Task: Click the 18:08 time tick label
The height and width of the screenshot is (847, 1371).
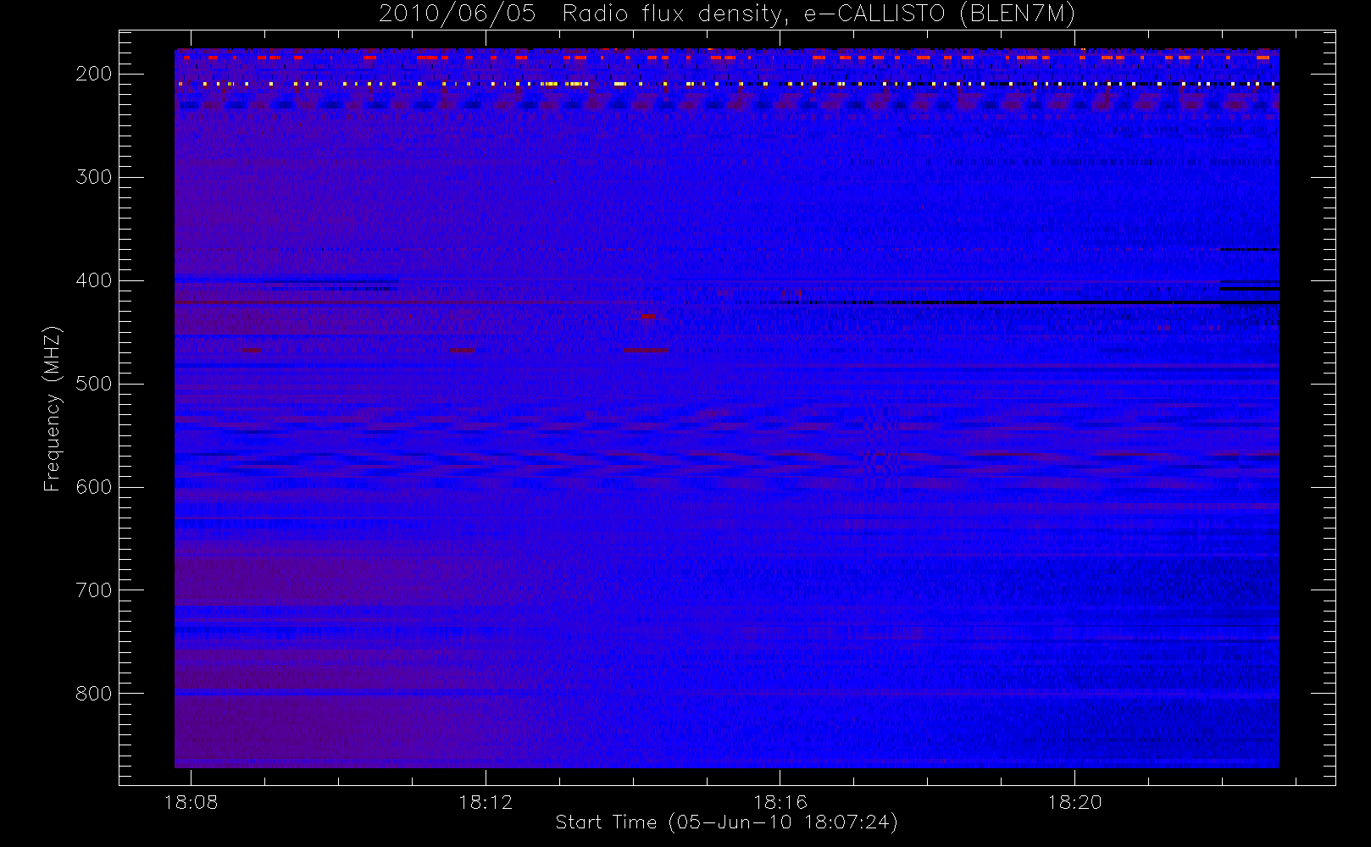Action: [x=191, y=802]
